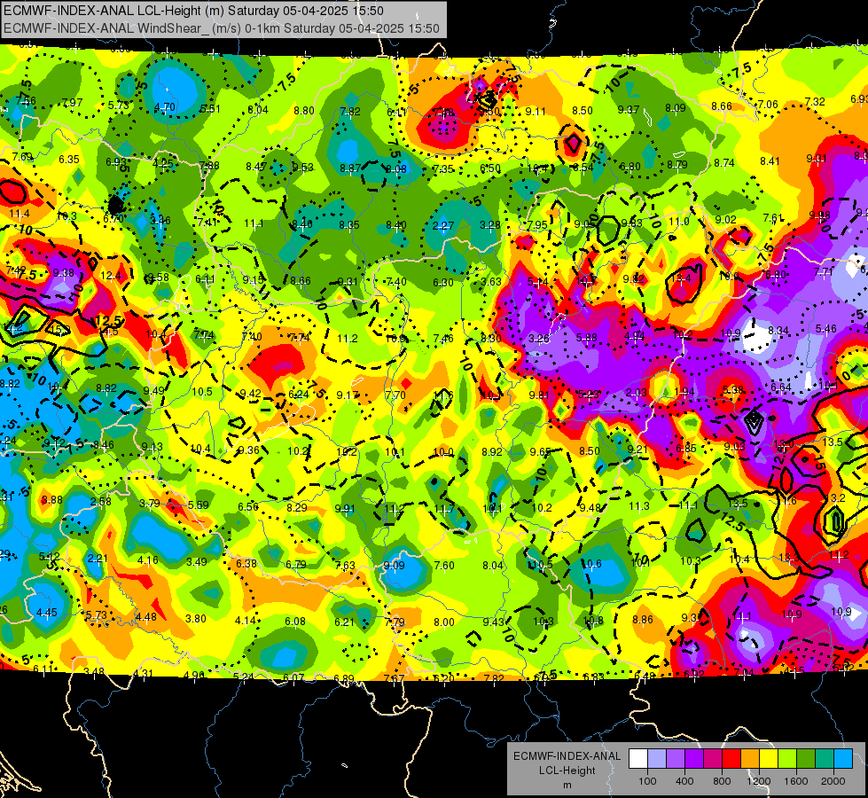
Task: Click the dark green legend swatch
Action: click(806, 759)
